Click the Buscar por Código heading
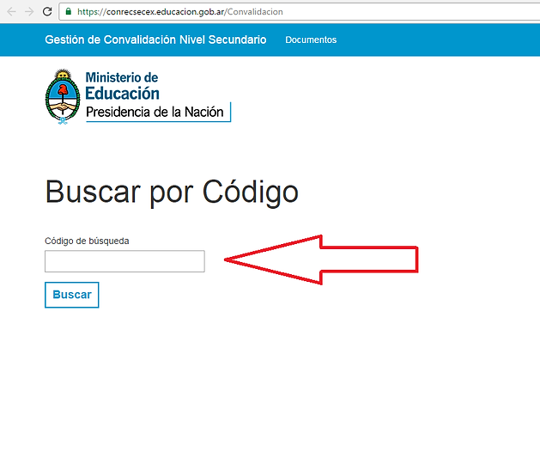 (x=172, y=192)
